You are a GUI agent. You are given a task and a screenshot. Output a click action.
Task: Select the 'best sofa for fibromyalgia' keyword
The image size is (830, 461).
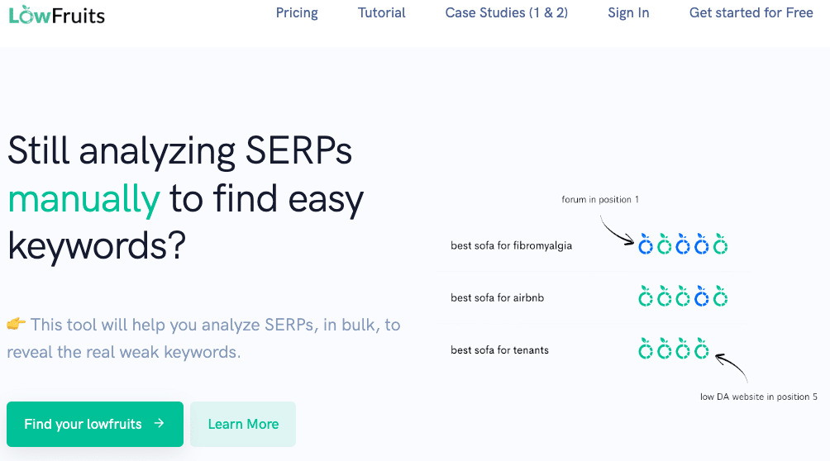coord(511,245)
